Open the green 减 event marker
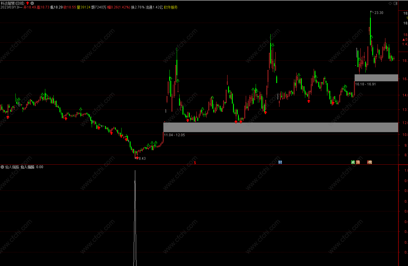408x266 pixels. tap(353, 162)
